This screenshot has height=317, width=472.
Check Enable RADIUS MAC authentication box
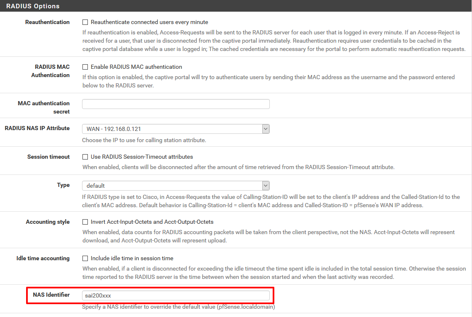coord(85,67)
